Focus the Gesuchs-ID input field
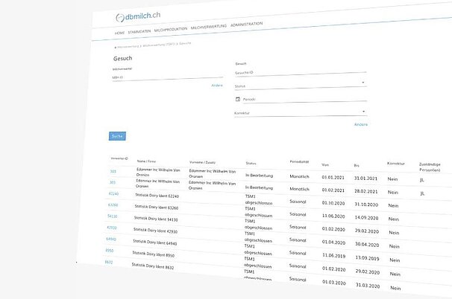 pyautogui.click(x=298, y=72)
